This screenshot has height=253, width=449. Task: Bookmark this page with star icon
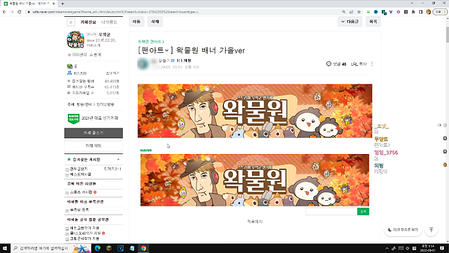[359, 12]
